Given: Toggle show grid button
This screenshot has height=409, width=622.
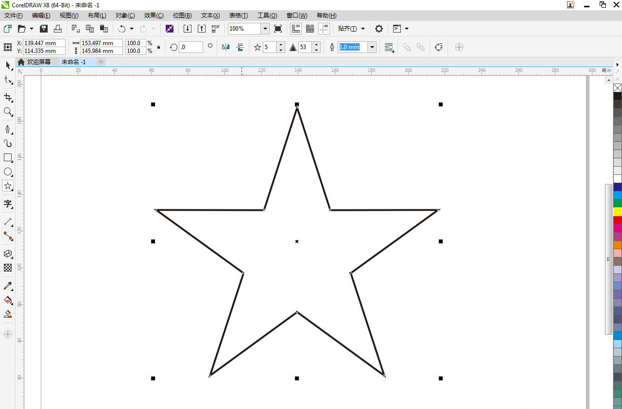Looking at the screenshot, I should (310, 29).
